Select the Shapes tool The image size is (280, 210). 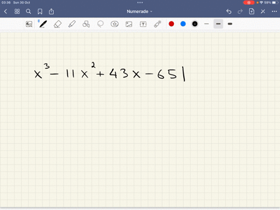(x=86, y=24)
